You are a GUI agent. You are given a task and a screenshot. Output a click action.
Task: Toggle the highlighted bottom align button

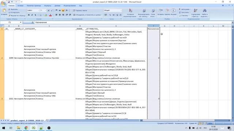point(63,11)
